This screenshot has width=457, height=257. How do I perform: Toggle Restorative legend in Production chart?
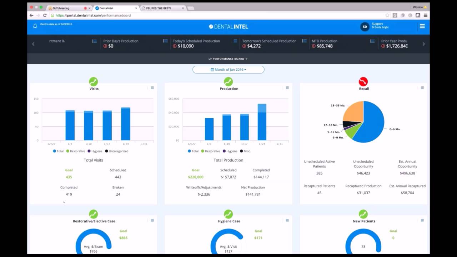[x=210, y=151]
